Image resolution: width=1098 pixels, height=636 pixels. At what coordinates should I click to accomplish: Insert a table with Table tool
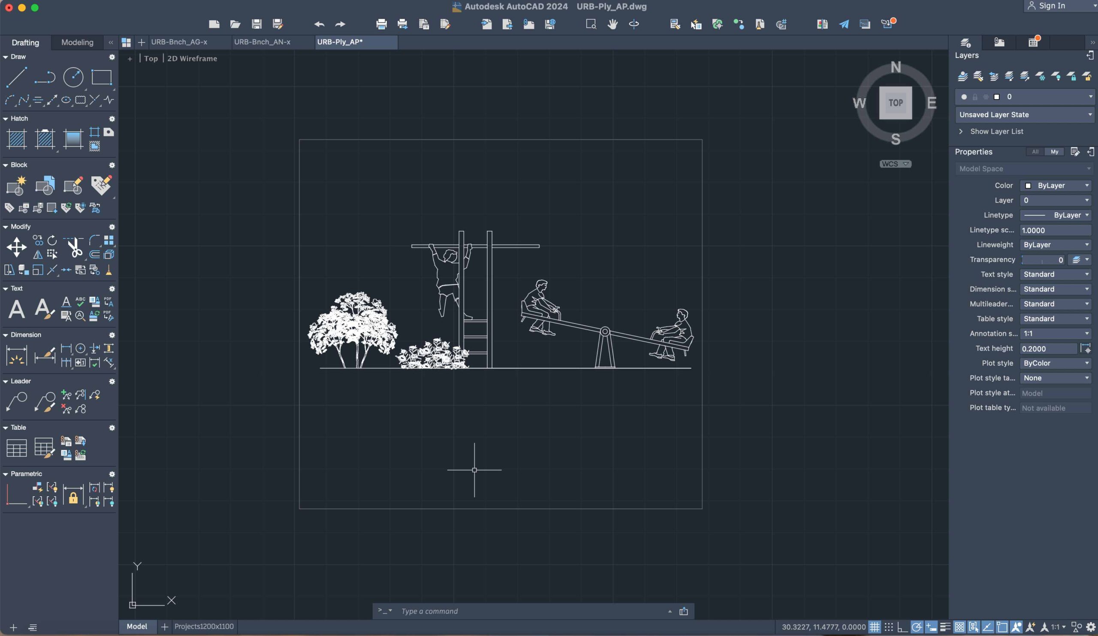[17, 448]
